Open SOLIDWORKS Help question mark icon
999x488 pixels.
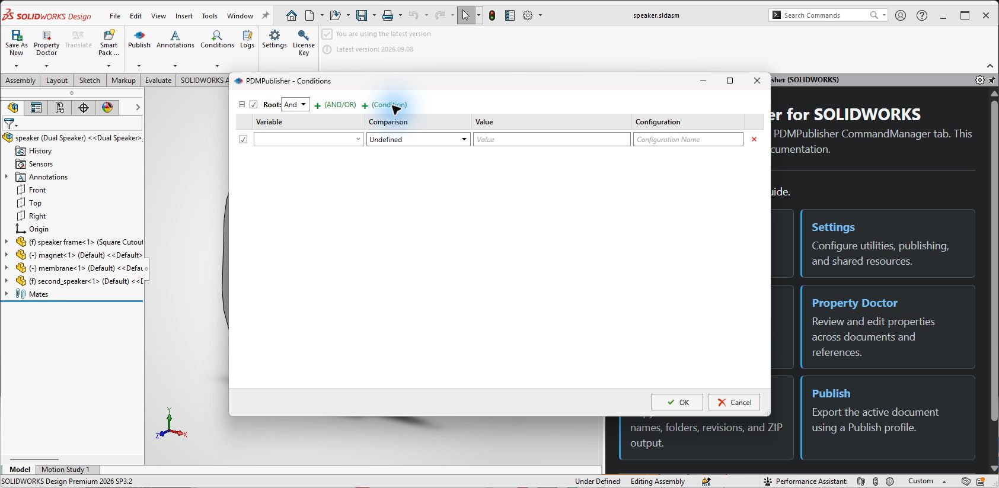[x=922, y=15]
